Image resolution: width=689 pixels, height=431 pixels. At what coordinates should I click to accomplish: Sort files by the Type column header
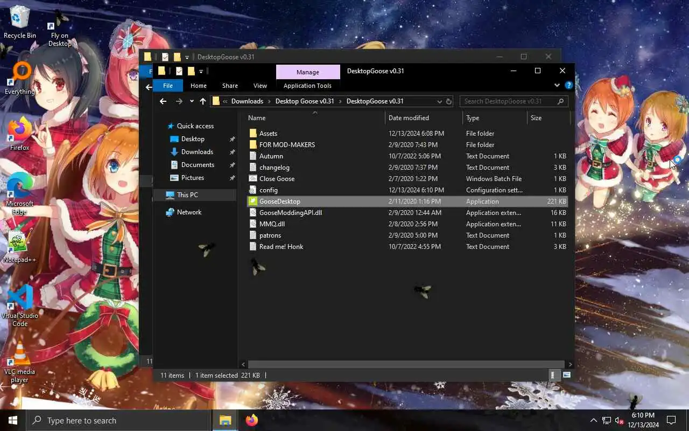tap(495, 118)
